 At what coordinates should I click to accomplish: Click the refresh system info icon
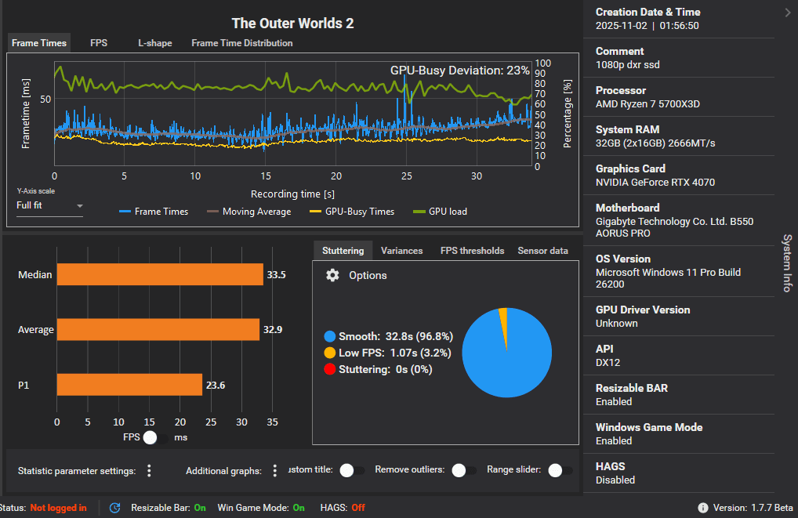click(115, 508)
